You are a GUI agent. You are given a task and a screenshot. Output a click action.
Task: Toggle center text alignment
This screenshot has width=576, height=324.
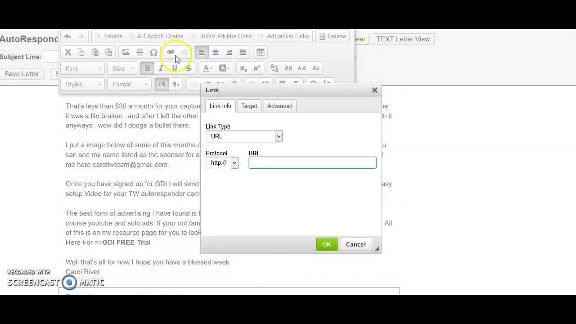click(216, 52)
